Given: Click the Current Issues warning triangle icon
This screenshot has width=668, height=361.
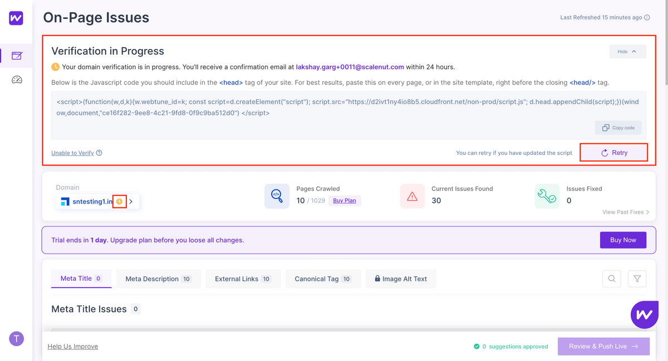Looking at the screenshot, I should (x=412, y=196).
